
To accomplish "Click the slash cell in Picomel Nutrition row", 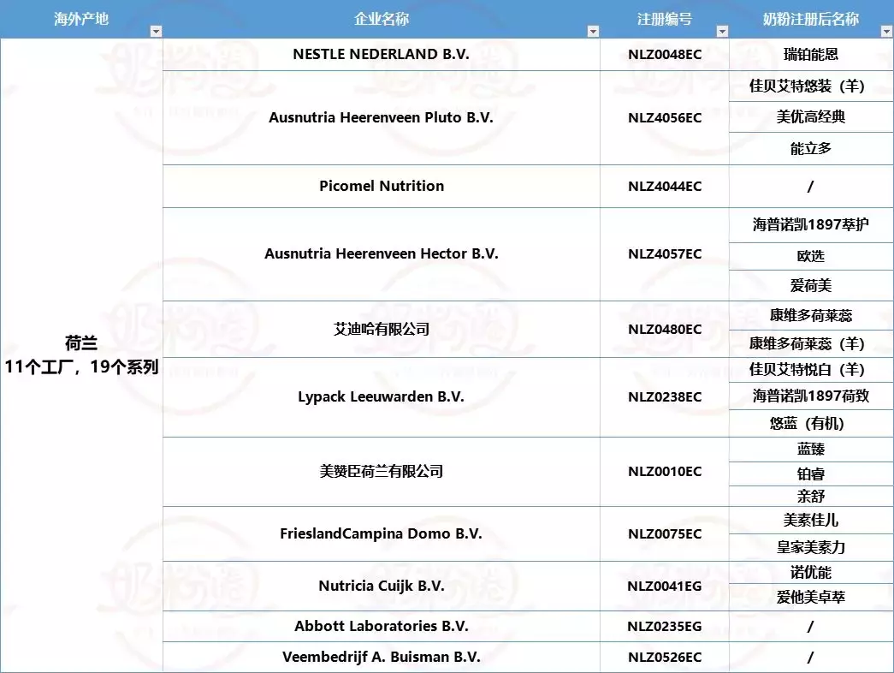I will [x=811, y=186].
